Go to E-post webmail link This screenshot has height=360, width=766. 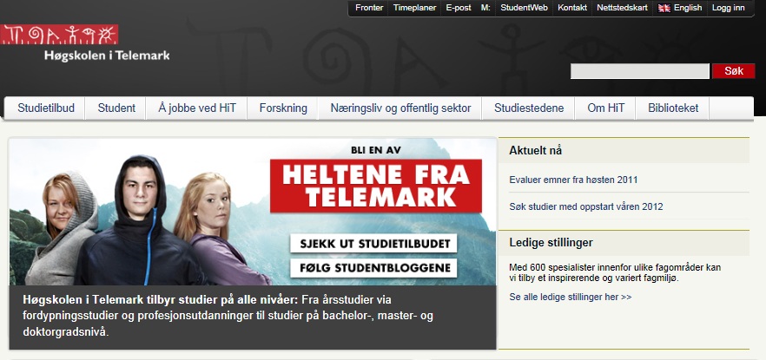pyautogui.click(x=458, y=8)
